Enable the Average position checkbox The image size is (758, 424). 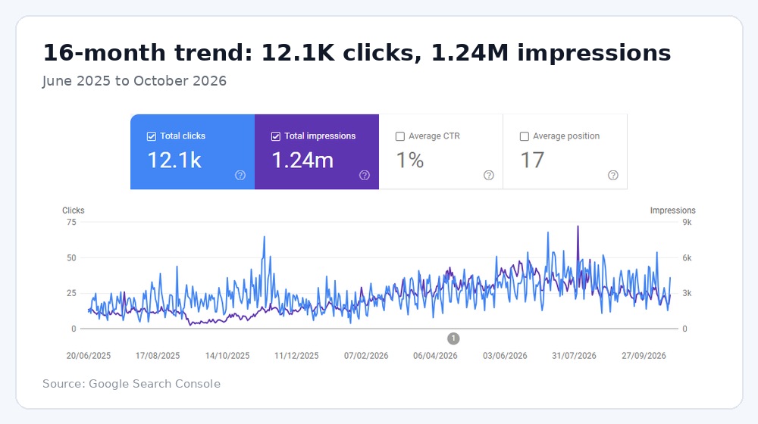tap(524, 136)
